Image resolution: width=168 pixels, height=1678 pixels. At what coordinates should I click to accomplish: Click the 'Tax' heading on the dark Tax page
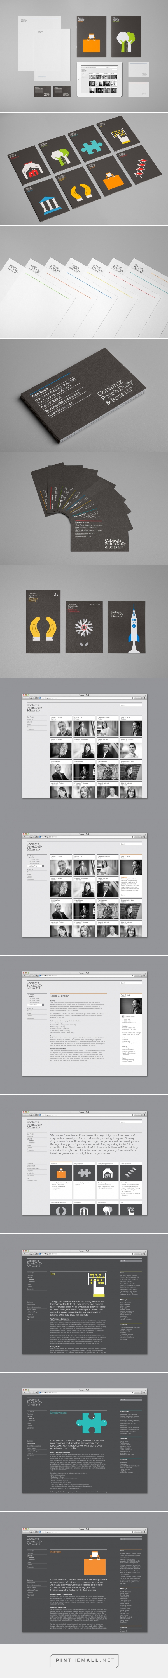point(53,1273)
